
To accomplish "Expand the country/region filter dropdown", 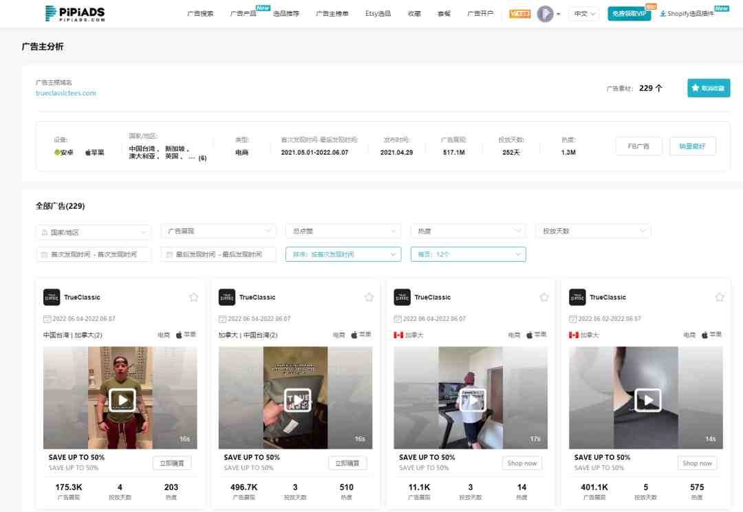I will tap(94, 232).
